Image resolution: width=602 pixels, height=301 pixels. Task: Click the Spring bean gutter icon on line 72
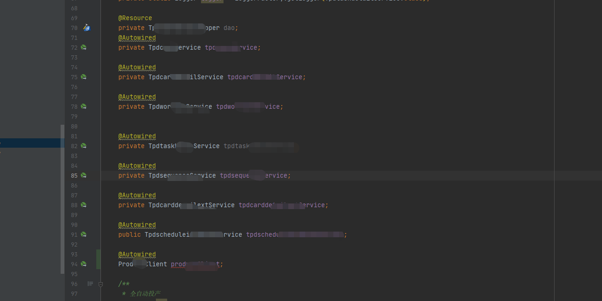click(x=84, y=47)
